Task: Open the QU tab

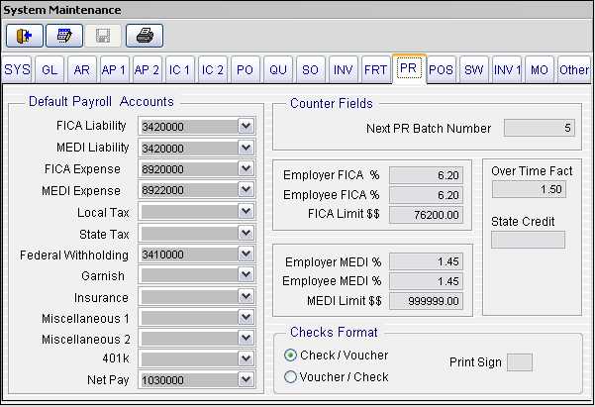Action: pyautogui.click(x=278, y=70)
